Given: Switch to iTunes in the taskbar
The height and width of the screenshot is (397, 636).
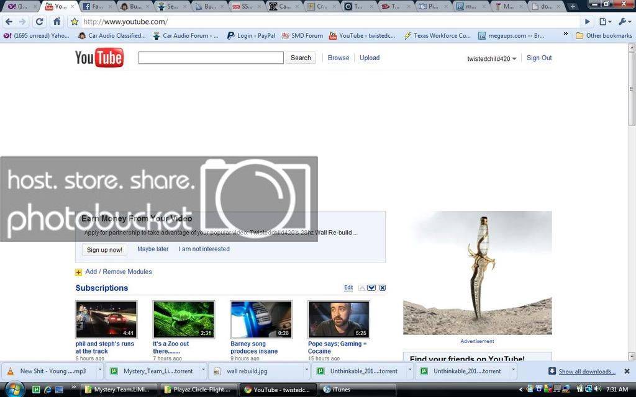Looking at the screenshot, I should (x=357, y=390).
